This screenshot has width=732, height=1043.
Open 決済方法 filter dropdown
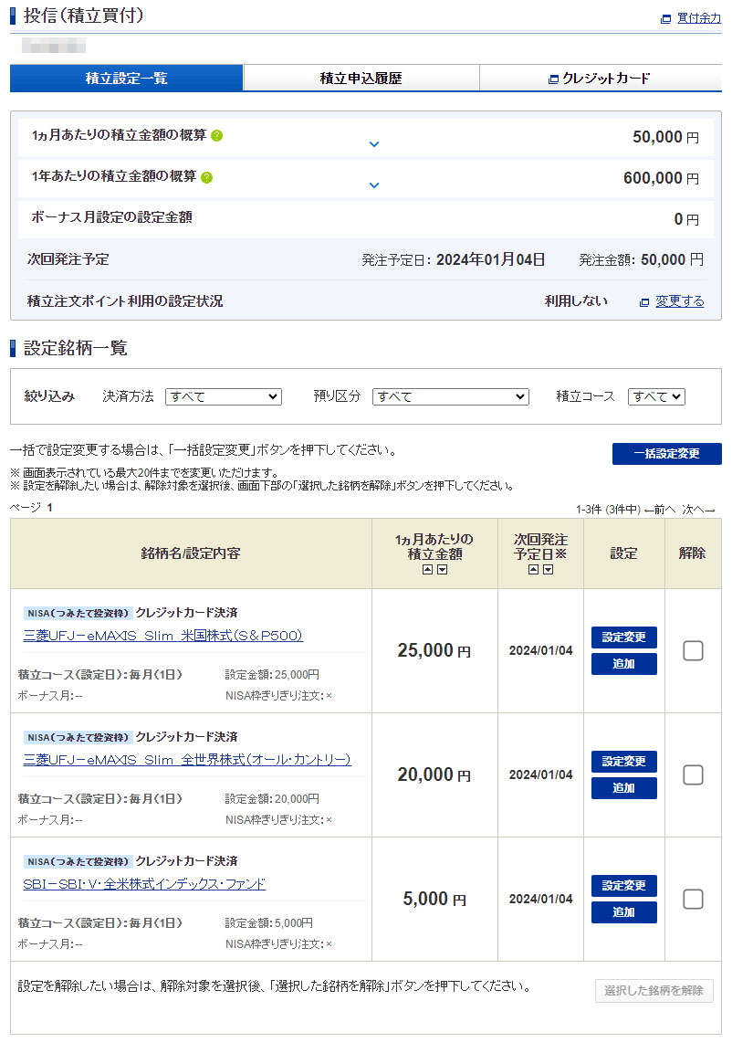224,396
